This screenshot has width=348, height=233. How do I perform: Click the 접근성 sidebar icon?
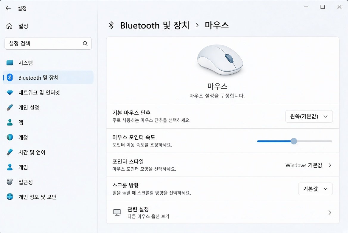10,182
